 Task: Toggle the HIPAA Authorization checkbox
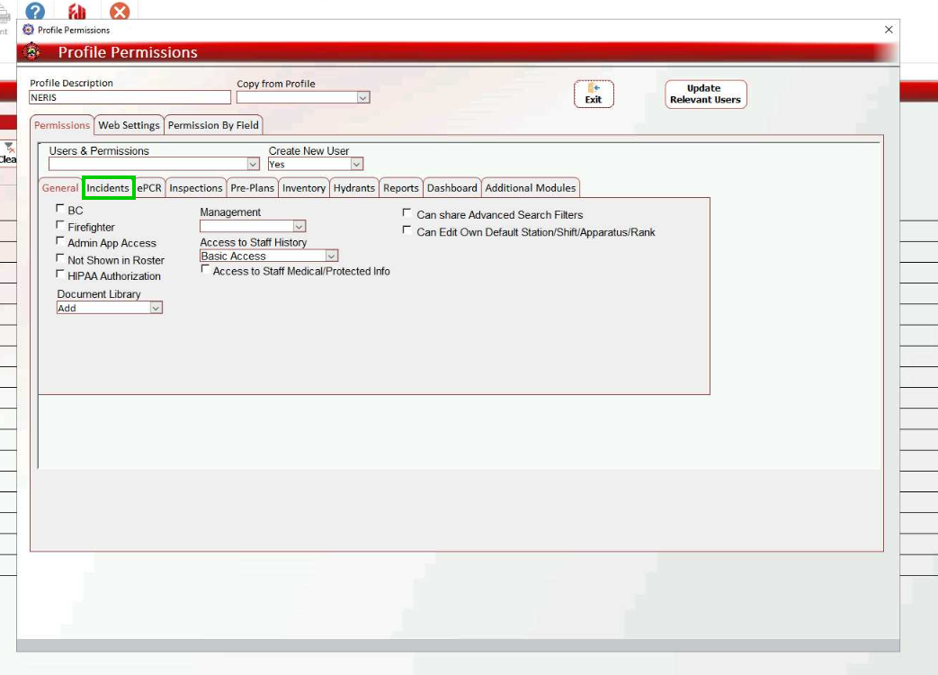point(60,274)
